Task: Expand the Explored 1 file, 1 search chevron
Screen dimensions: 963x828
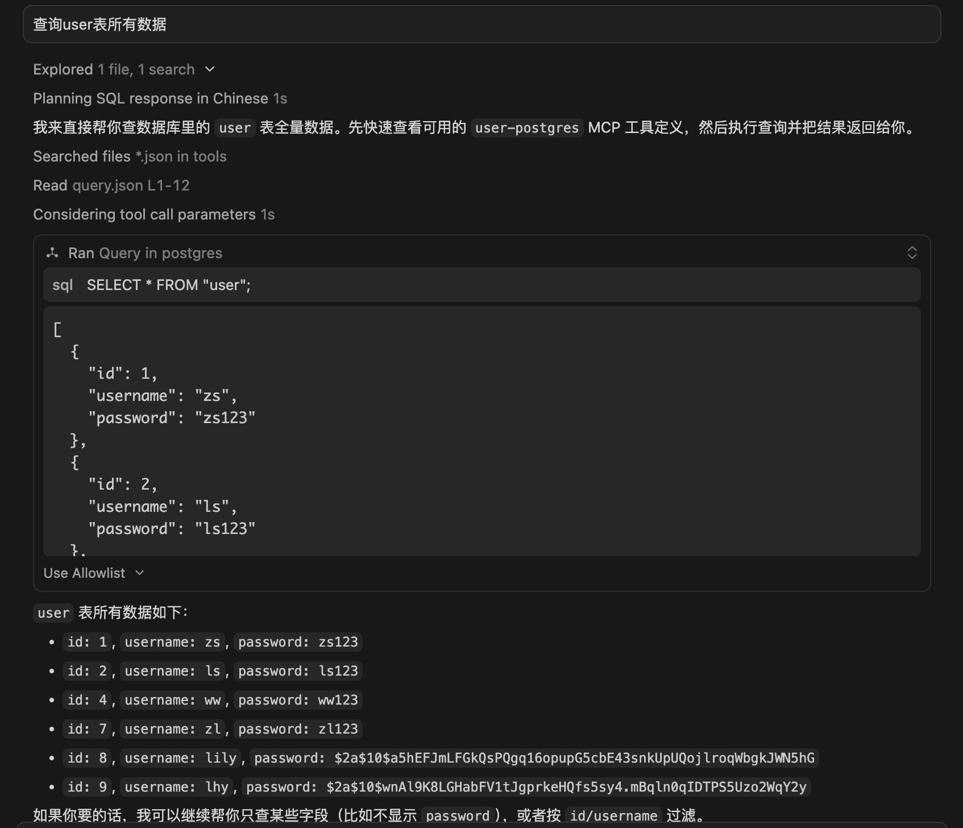Action: click(x=210, y=69)
